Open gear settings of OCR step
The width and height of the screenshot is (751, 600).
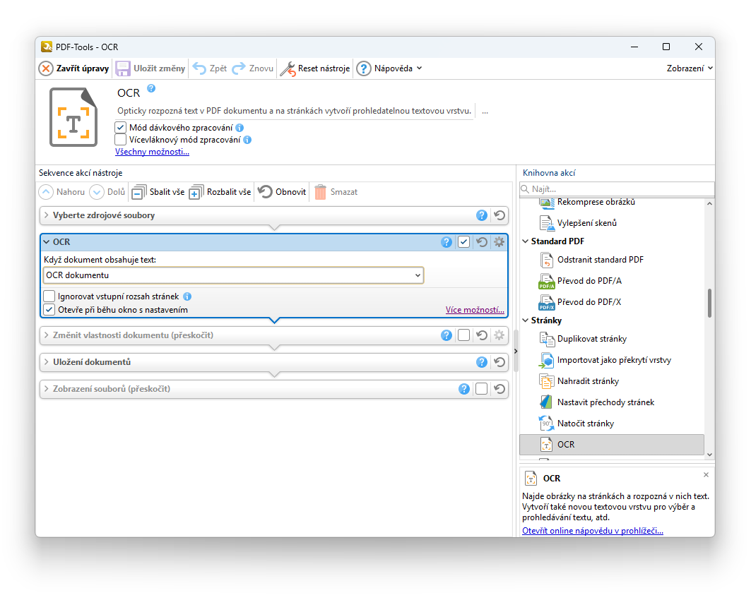click(x=499, y=242)
